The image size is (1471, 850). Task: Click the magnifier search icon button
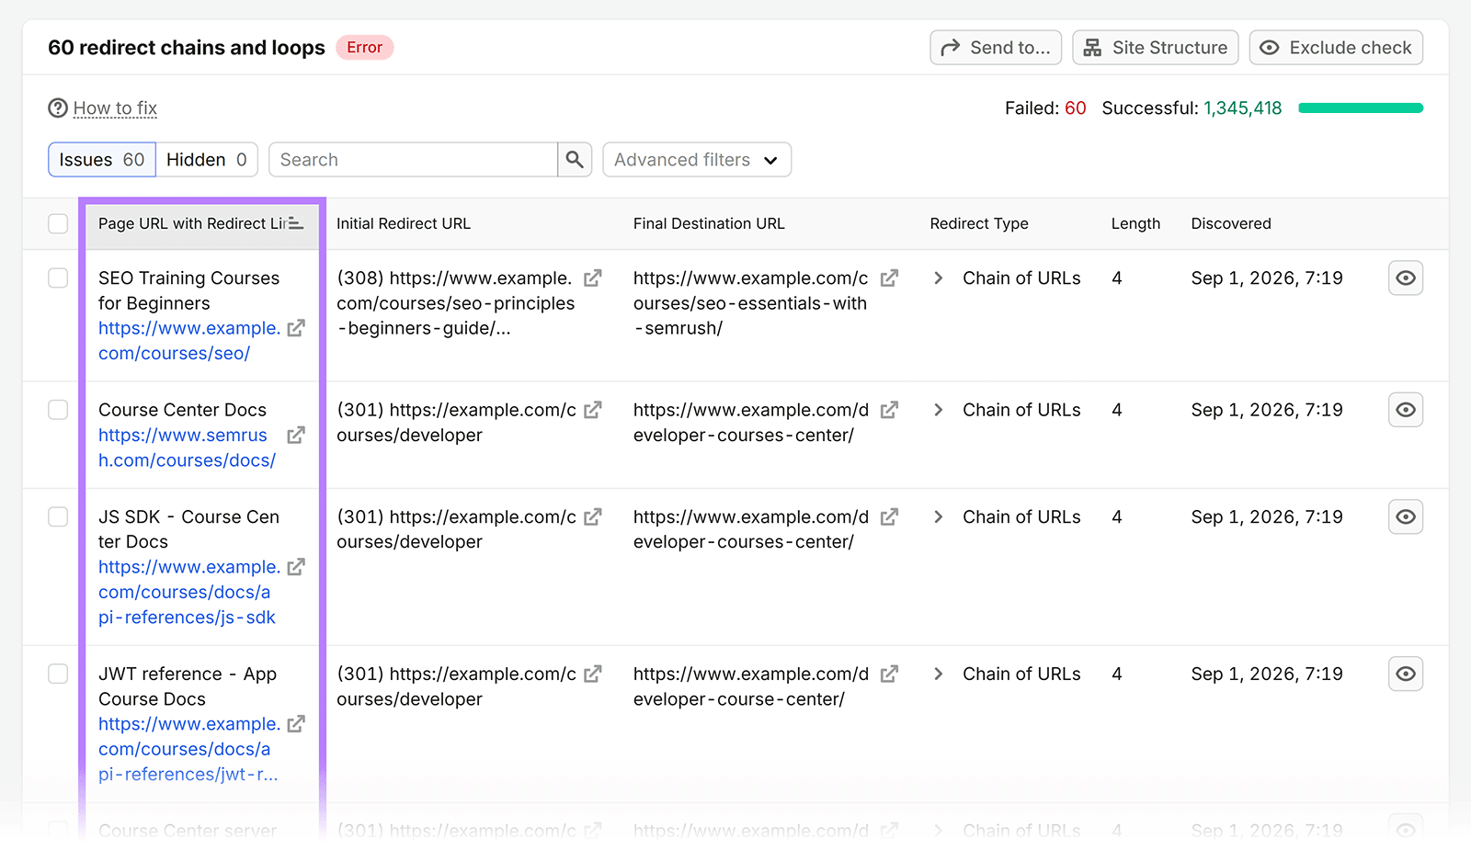point(575,160)
